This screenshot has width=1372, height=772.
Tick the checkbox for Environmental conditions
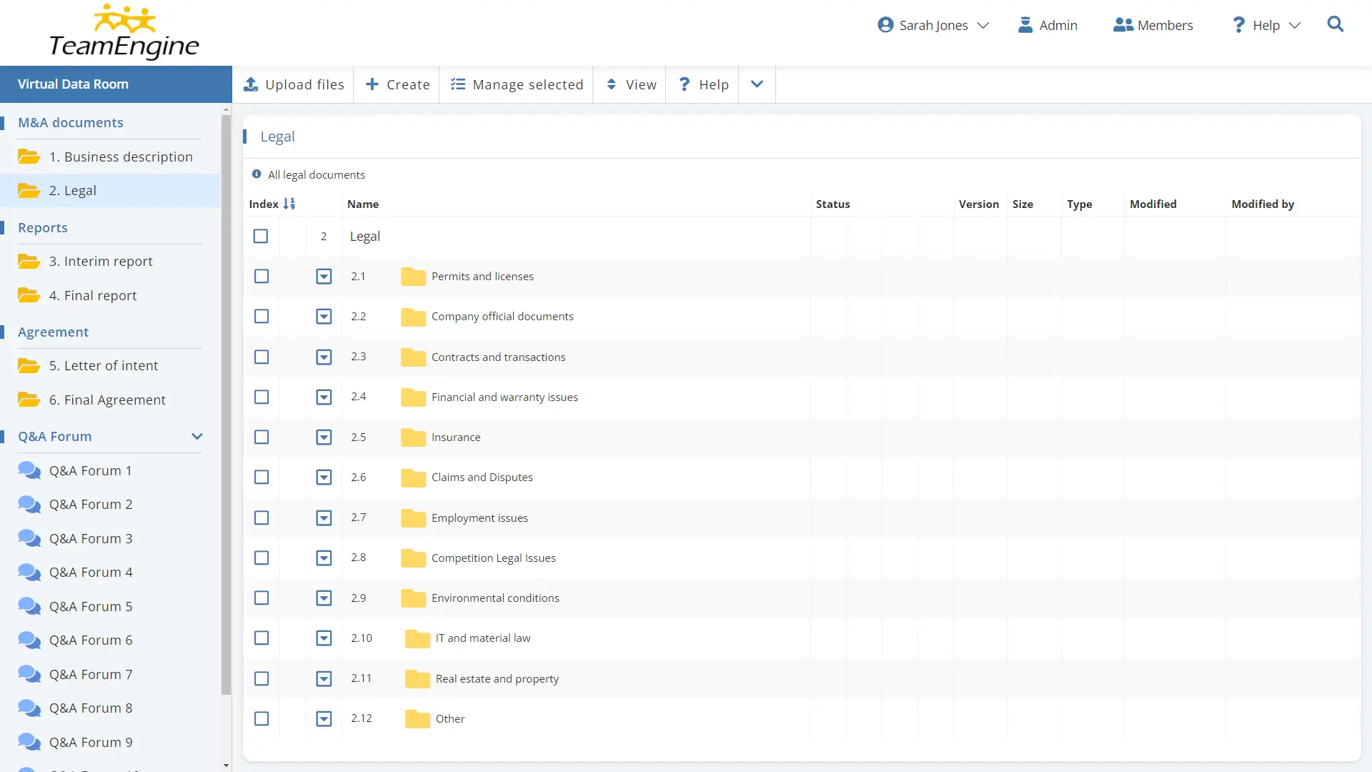pyautogui.click(x=262, y=598)
